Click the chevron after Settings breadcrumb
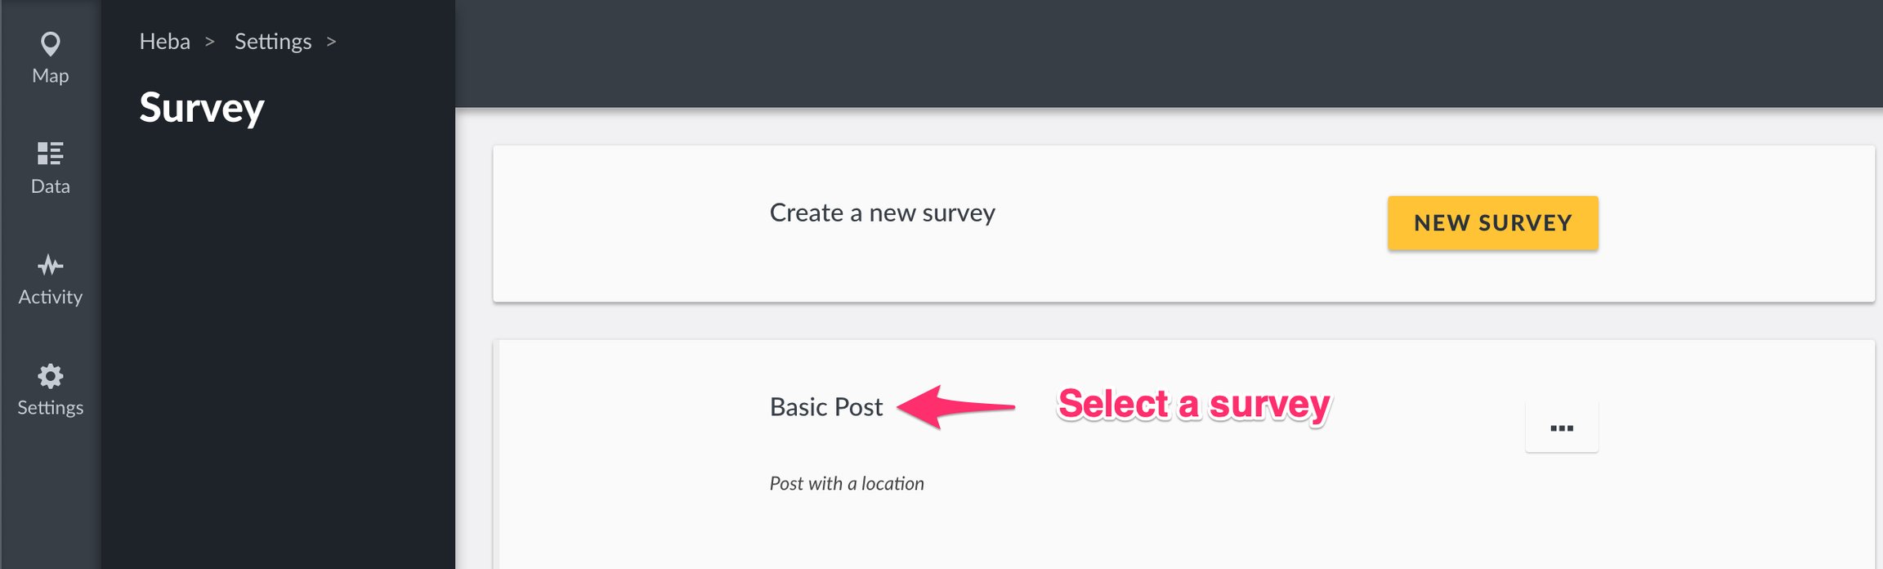 331,42
